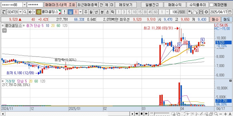Click the password field with asterisks
The width and height of the screenshot is (233, 116).
point(35,5)
